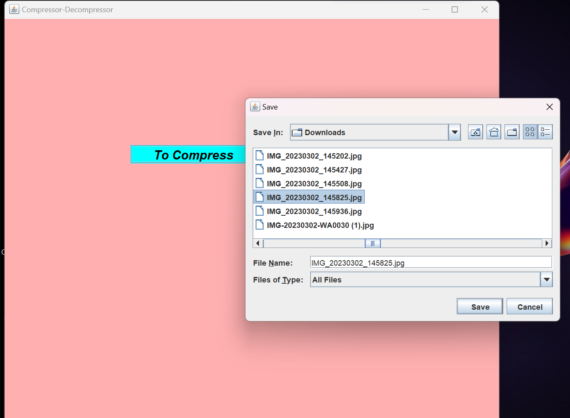Click the file icon beside IMG_20230302_145202.jpg
570x418 pixels.
259,155
